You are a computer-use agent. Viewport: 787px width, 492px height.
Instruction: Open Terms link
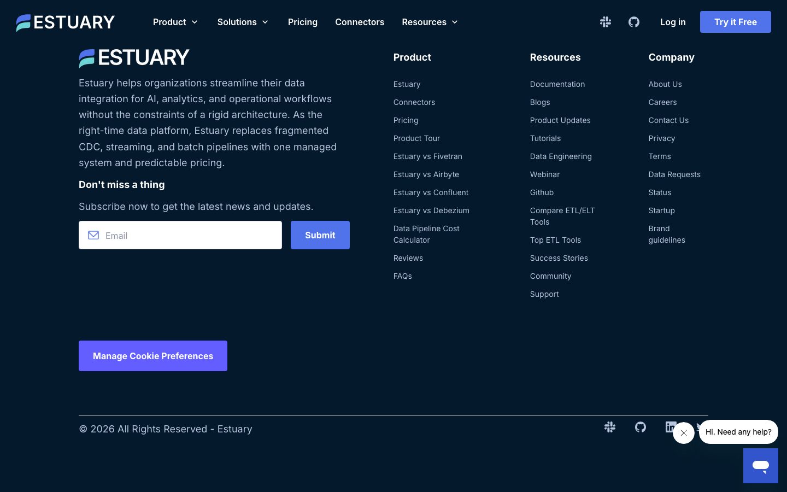[660, 156]
